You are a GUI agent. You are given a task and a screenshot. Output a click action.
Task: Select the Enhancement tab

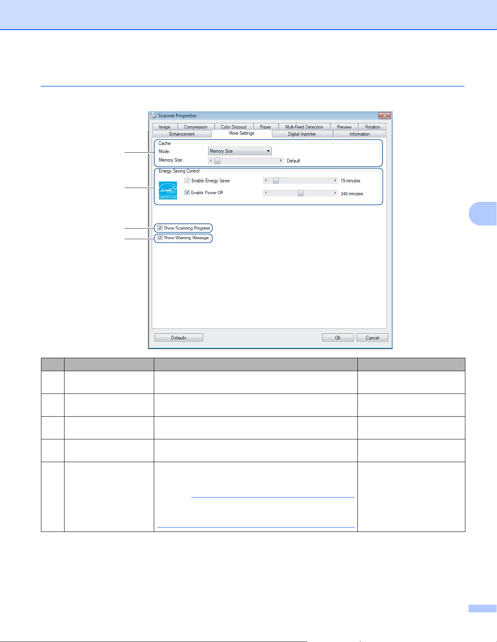[182, 134]
